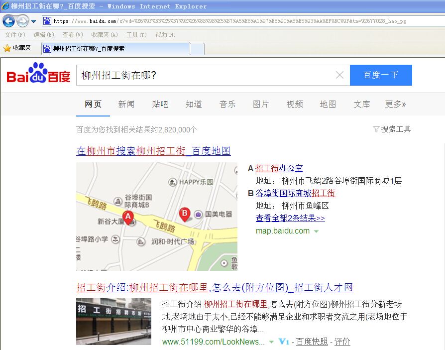Expand the 更多» categories link
The height and width of the screenshot is (350, 445).
pyautogui.click(x=395, y=104)
